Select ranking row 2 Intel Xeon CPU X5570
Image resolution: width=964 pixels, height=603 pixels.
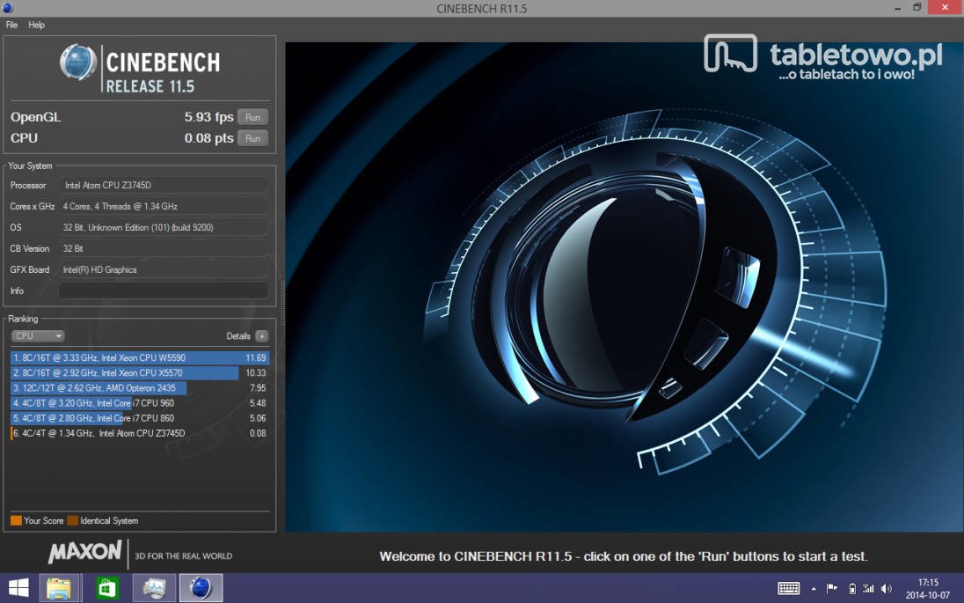pyautogui.click(x=140, y=373)
